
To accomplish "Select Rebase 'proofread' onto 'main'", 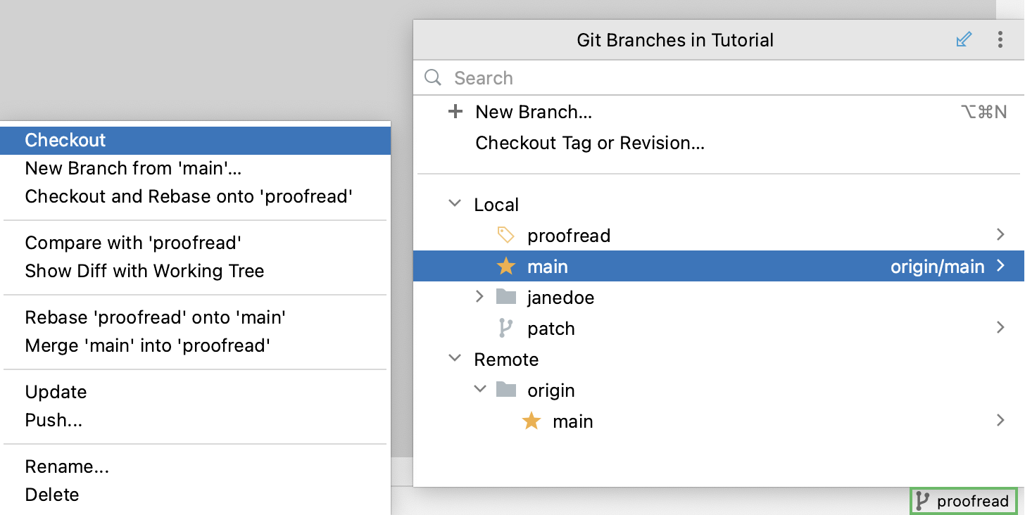I will (x=155, y=317).
